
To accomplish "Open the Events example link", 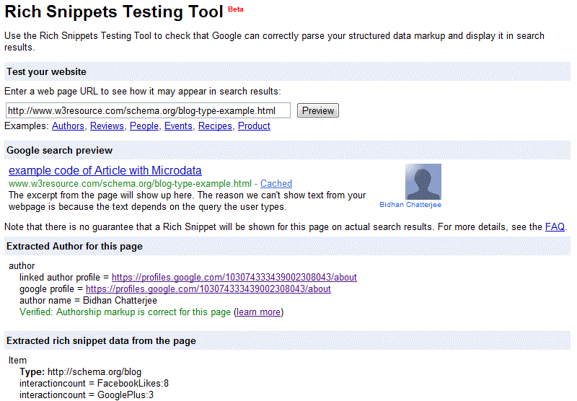I will (x=178, y=125).
